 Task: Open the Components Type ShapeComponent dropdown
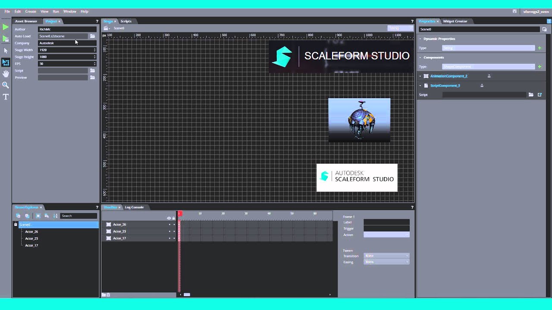[488, 67]
